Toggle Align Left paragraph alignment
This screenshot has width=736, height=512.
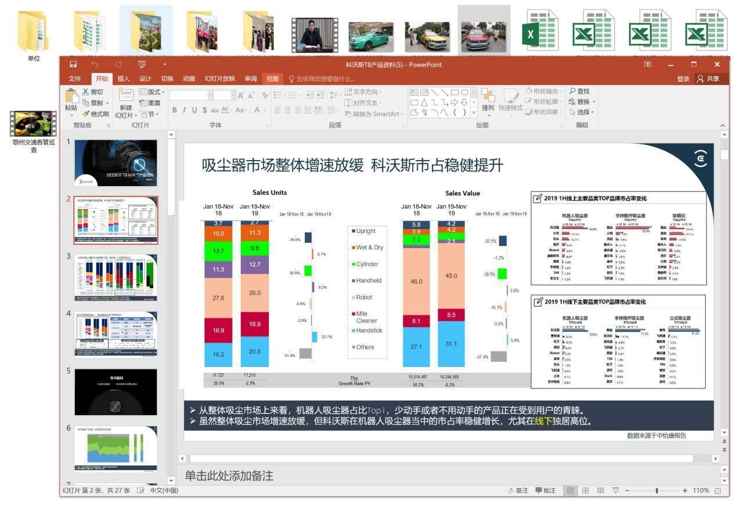click(278, 110)
